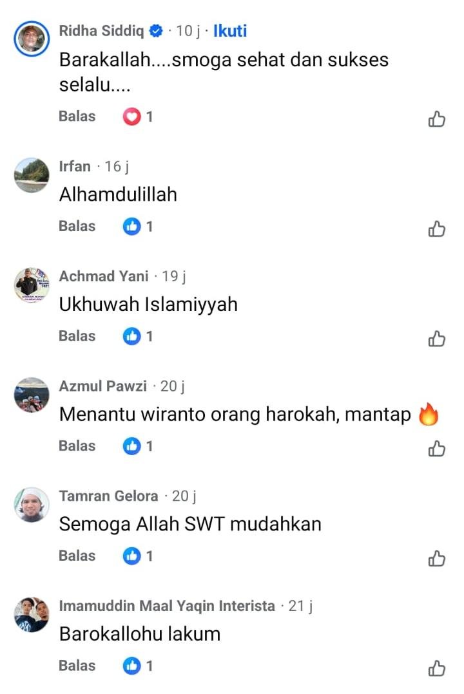
Task: Like Irfan's Alhamdulillah comment
Action: click(x=436, y=229)
